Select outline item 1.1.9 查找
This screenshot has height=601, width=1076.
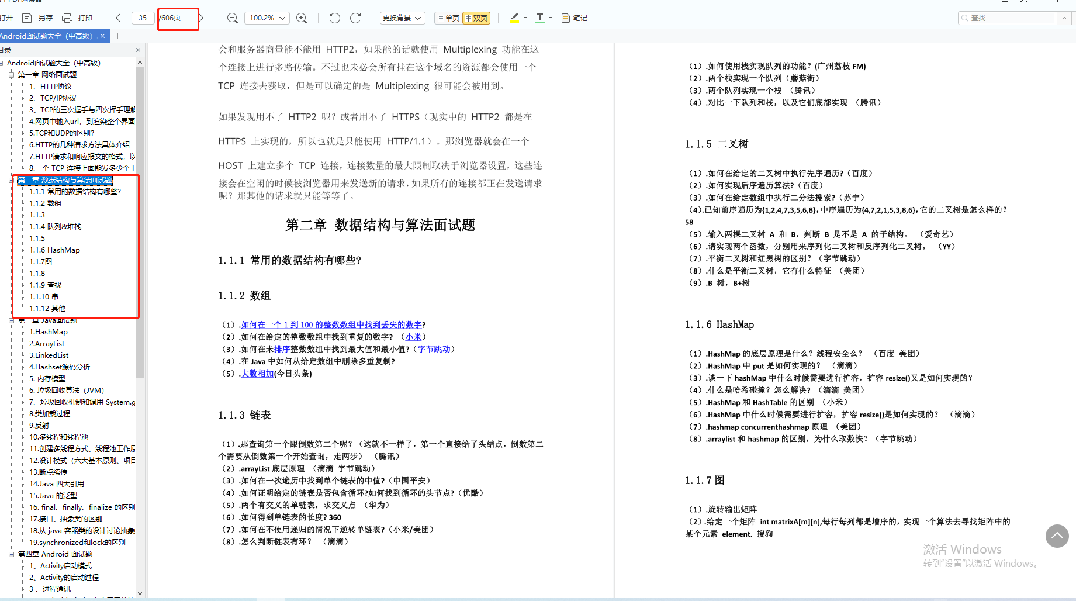(x=46, y=285)
